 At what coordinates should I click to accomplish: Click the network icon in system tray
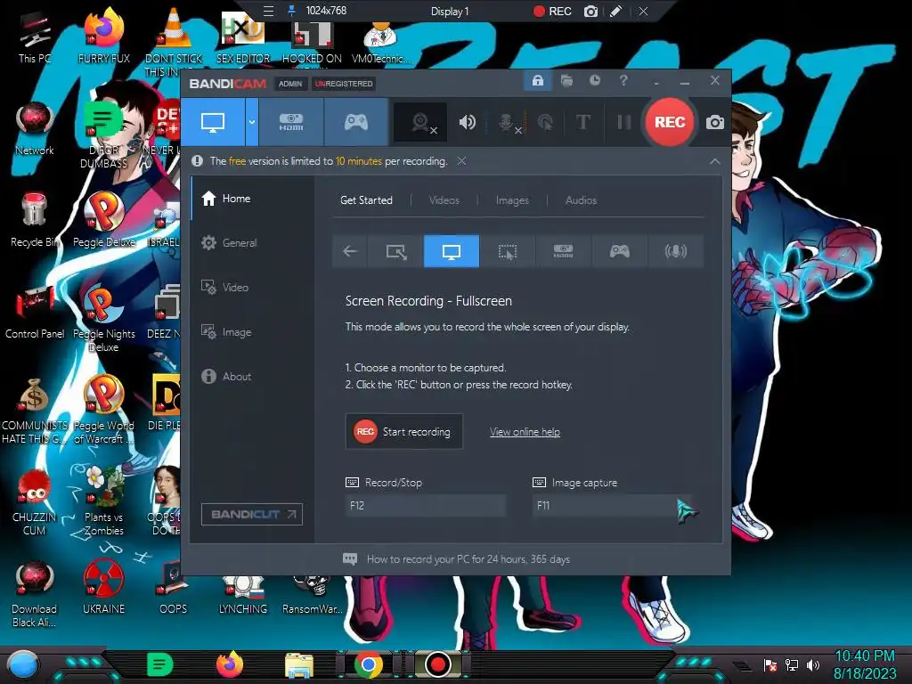click(792, 664)
